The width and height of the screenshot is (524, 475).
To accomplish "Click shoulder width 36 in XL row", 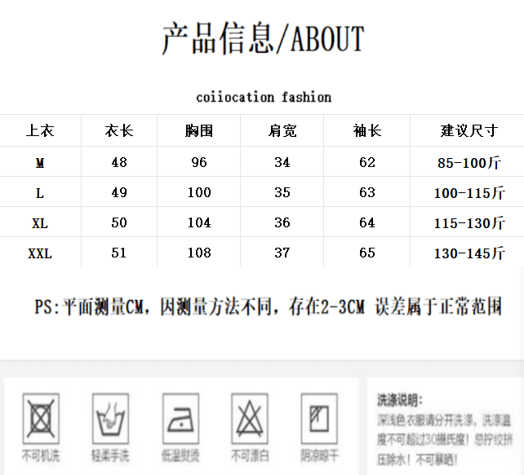I will (282, 222).
